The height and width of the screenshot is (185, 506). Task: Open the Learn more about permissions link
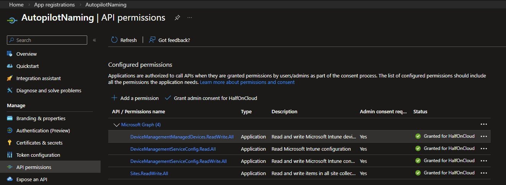tap(247, 82)
